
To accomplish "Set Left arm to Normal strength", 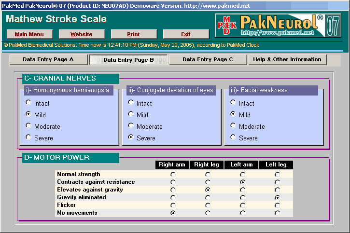I will [x=243, y=174].
